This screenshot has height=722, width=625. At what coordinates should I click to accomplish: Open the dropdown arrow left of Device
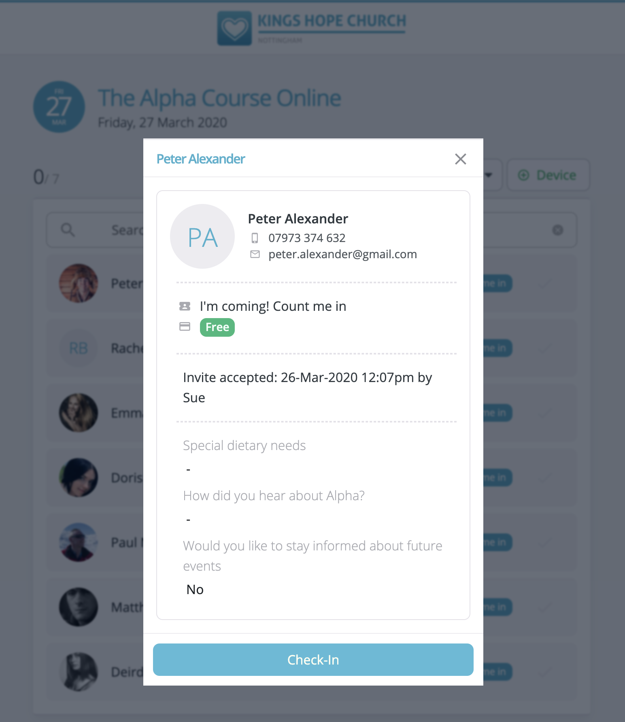pos(489,175)
